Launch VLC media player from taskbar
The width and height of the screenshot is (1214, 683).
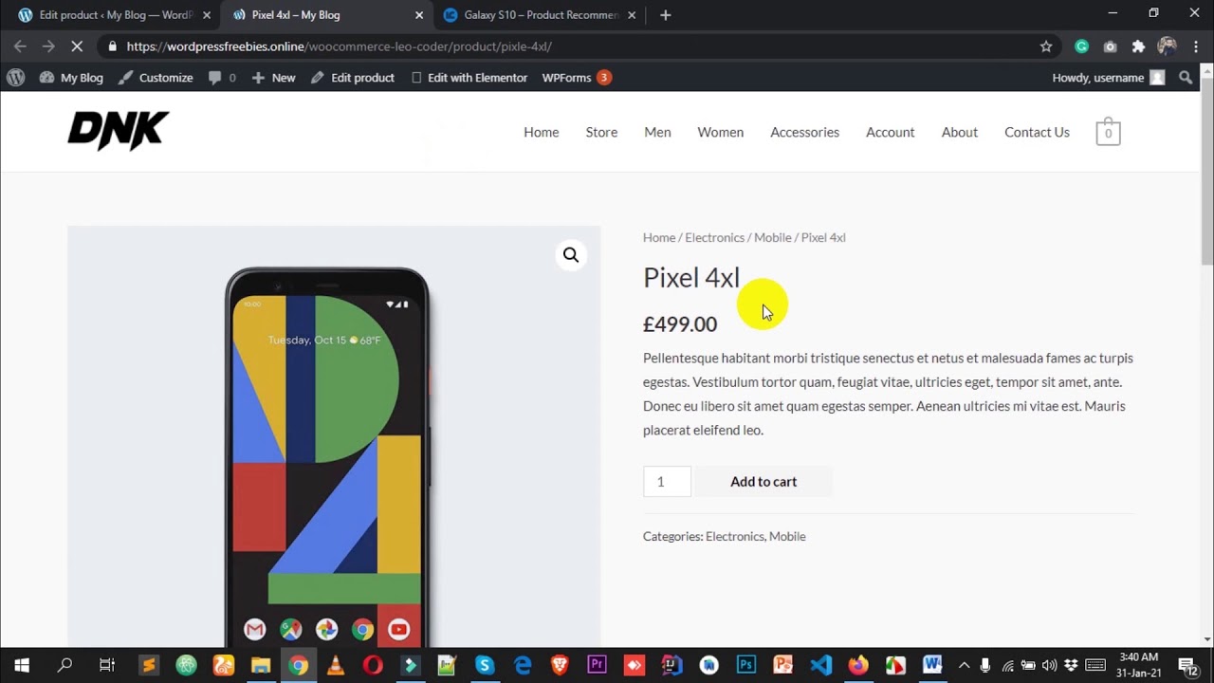[x=335, y=665]
